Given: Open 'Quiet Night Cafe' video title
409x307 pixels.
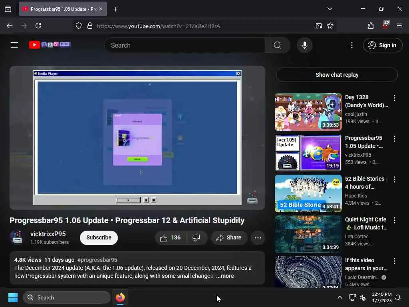Looking at the screenshot, I should 366,223.
